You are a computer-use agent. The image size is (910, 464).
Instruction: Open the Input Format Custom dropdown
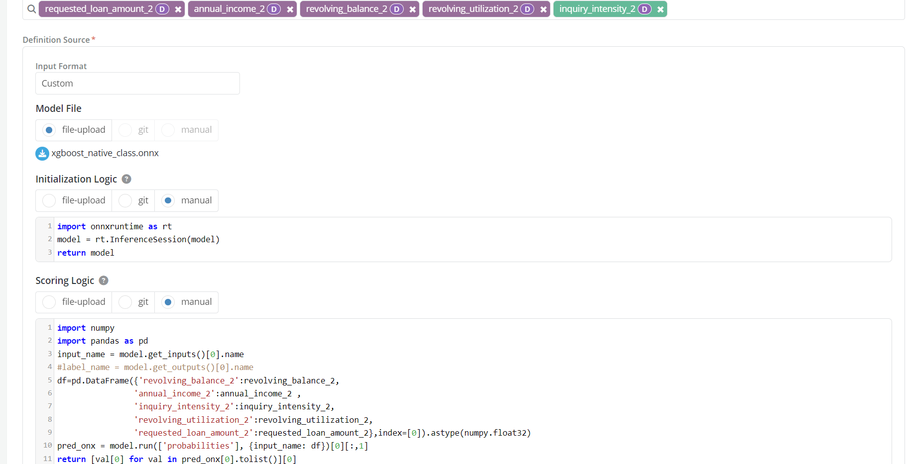(137, 84)
